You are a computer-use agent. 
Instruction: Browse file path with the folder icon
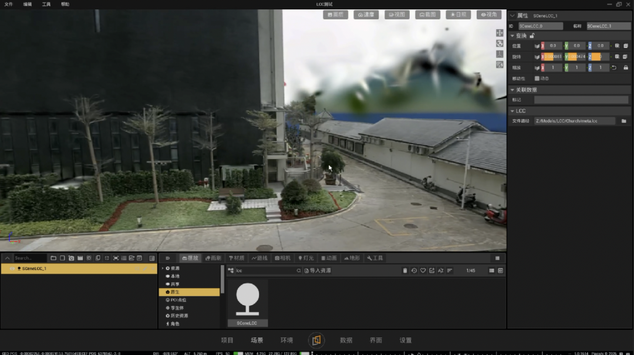click(x=624, y=121)
